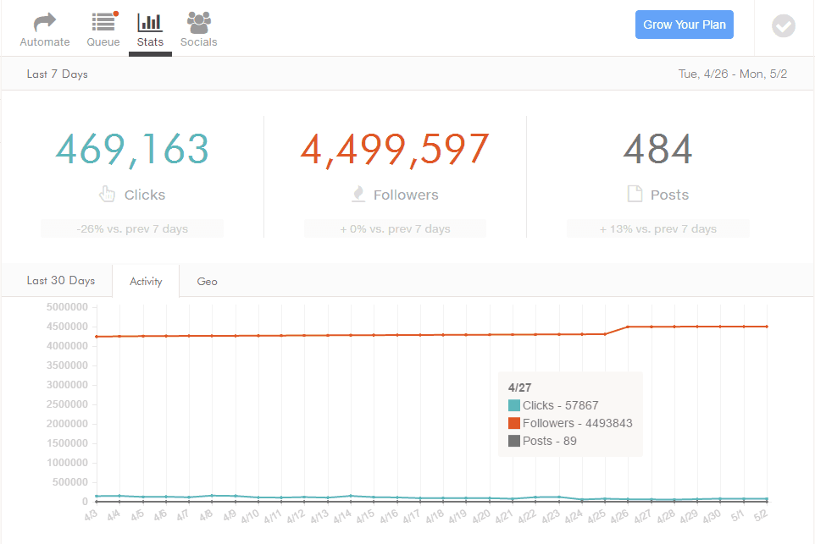
Task: Switch to the Geo tab
Action: coord(208,281)
